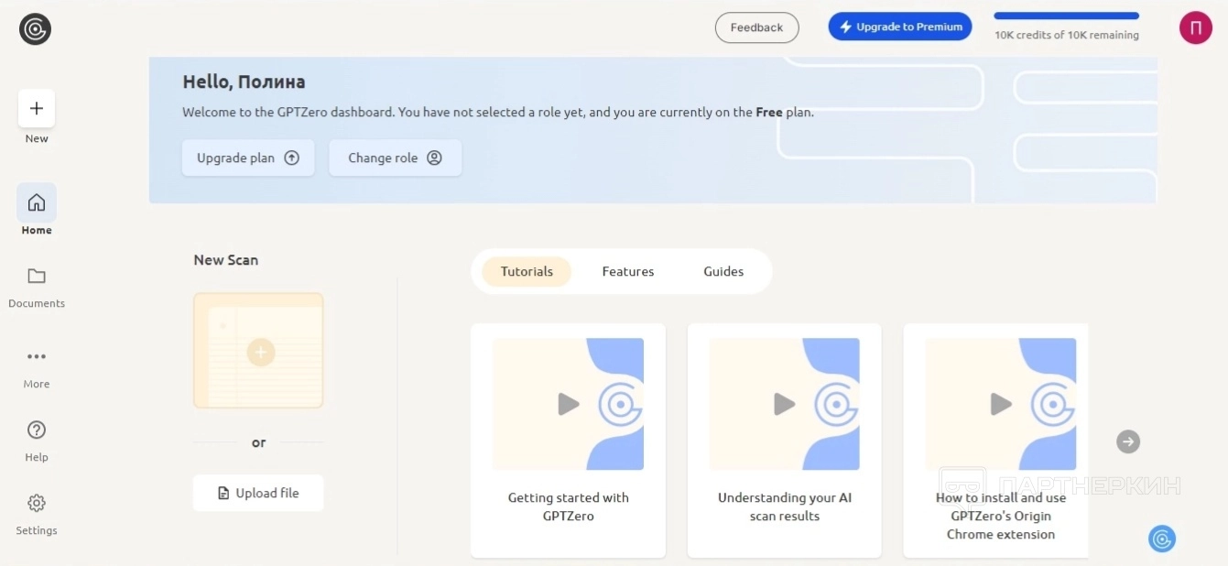This screenshot has height=566, width=1228.
Task: Switch to the Features tab
Action: (x=628, y=271)
